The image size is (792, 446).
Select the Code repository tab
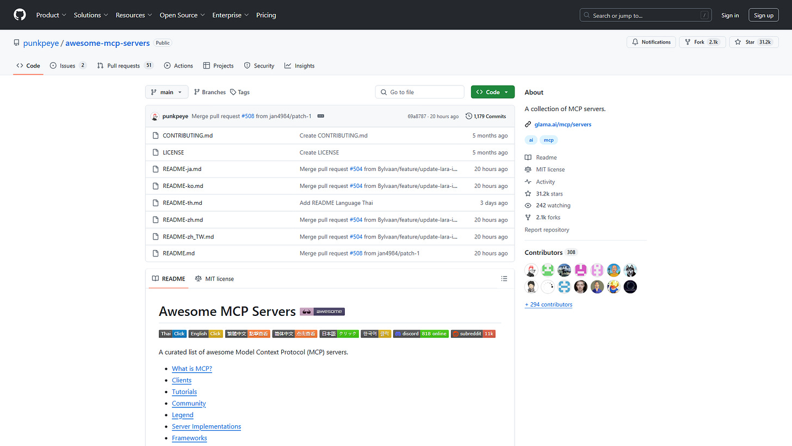point(28,65)
